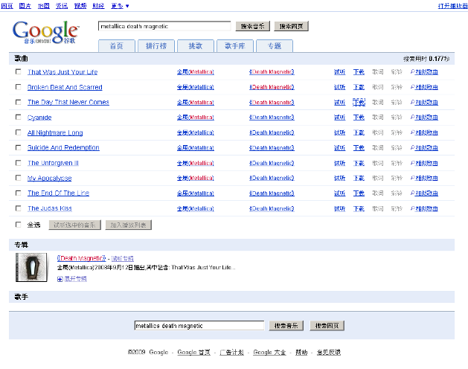This screenshot has width=468, height=369.
Task: Go to 网页 in top navigation
Action: [7, 6]
